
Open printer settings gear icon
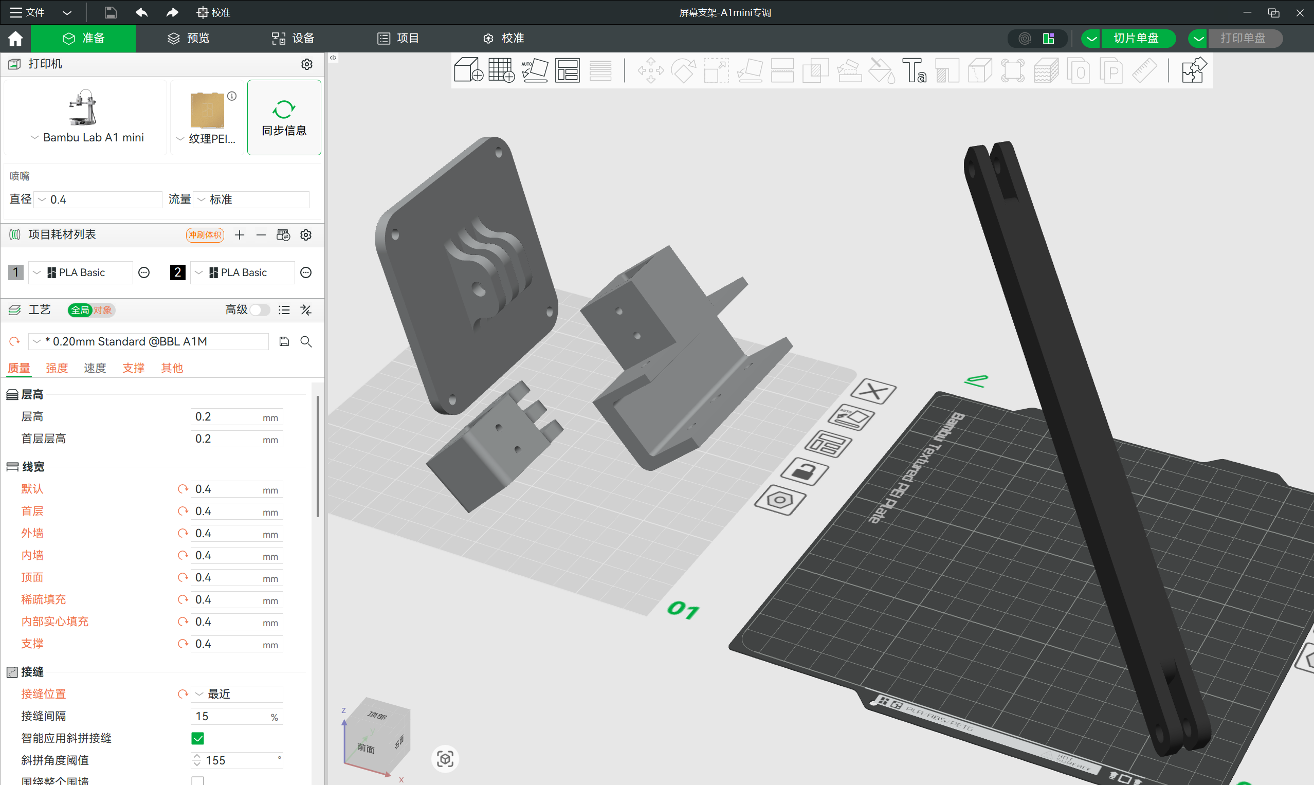pos(307,64)
